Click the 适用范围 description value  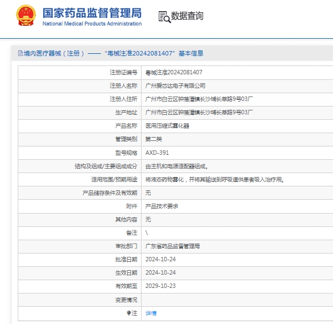[x=214, y=180]
